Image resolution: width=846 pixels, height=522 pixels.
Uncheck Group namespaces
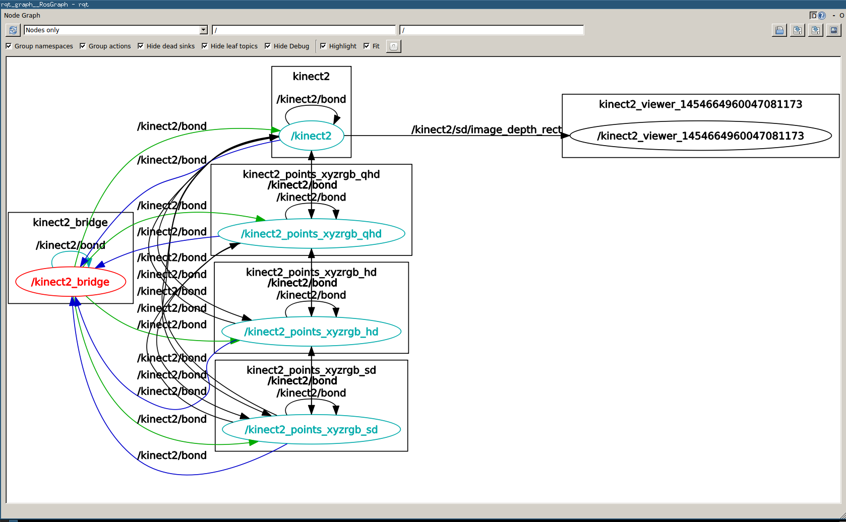tap(9, 46)
